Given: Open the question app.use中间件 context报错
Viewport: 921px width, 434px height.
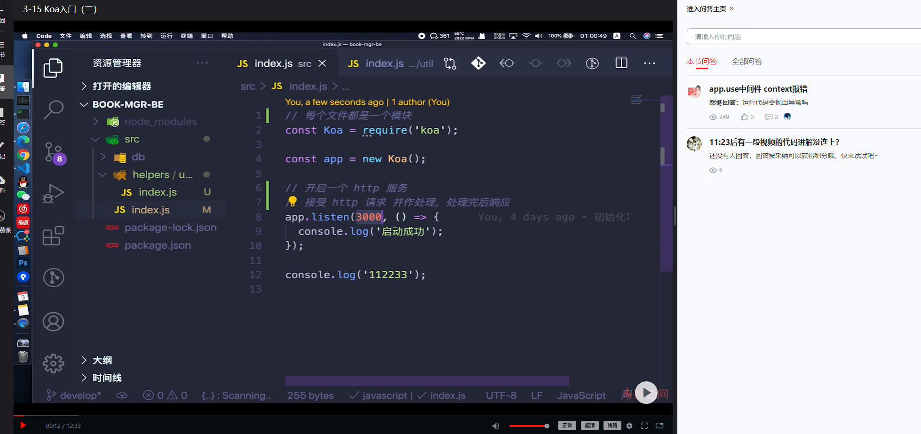Looking at the screenshot, I should pyautogui.click(x=758, y=89).
